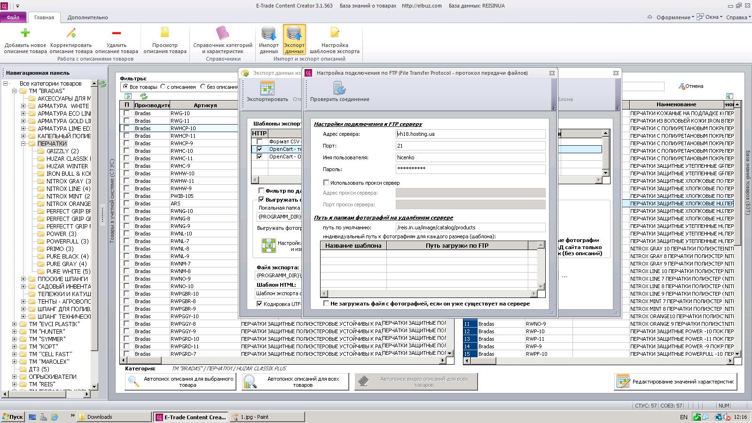Expand ТМ "HUNTER" tree node

pos(14,332)
